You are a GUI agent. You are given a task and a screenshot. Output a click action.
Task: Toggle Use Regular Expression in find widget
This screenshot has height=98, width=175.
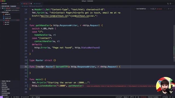point(155,9)
